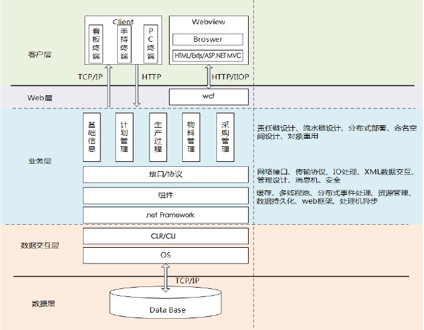424x330 pixels.
Task: Click the .net Framework bar
Action: [166, 215]
